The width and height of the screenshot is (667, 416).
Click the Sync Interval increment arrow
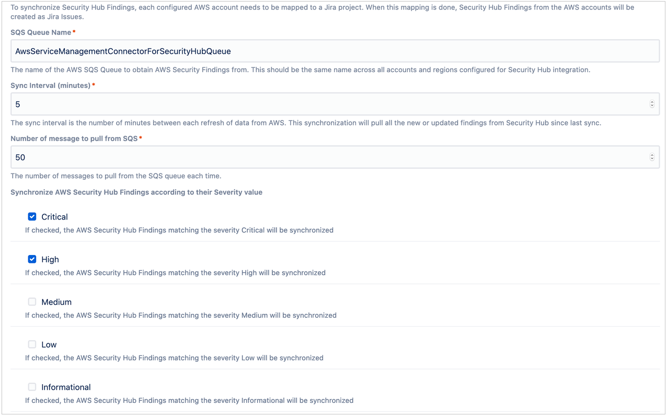pos(652,101)
